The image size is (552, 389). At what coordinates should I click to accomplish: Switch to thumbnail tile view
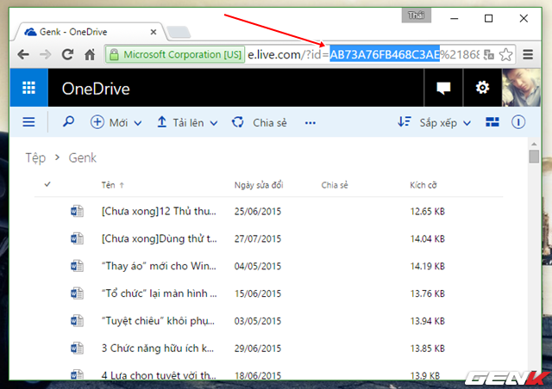[x=492, y=122]
